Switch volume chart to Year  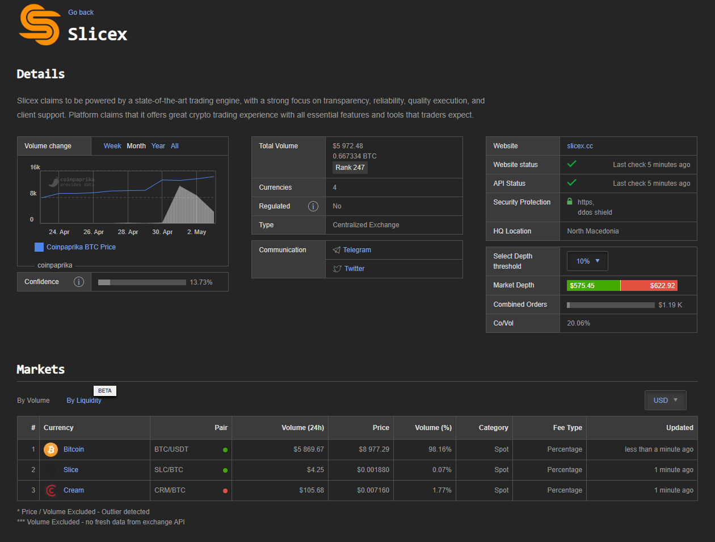[158, 146]
